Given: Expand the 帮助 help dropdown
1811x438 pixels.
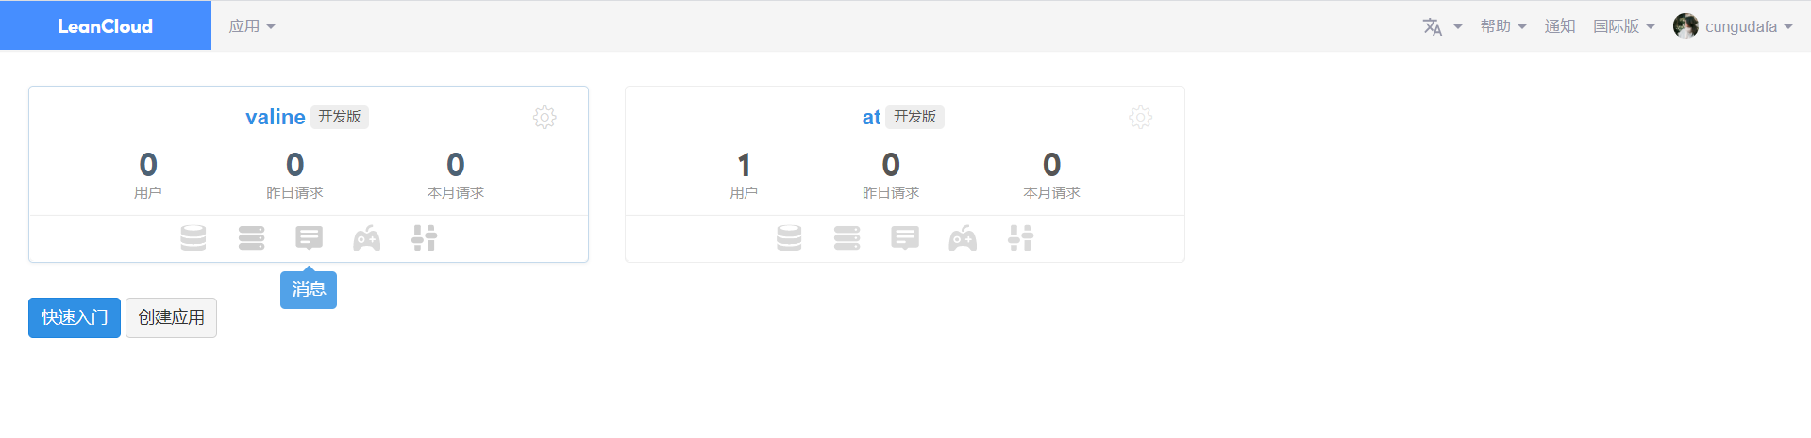Looking at the screenshot, I should click(1503, 26).
